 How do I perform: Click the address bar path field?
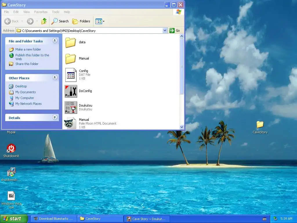(x=89, y=30)
